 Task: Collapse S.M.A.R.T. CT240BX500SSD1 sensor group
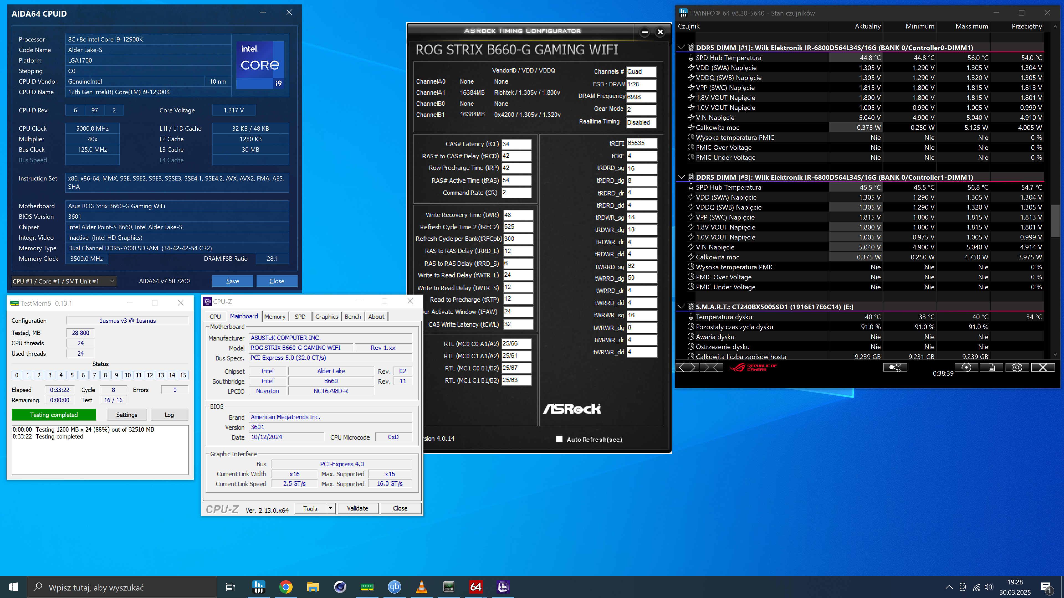pos(682,307)
